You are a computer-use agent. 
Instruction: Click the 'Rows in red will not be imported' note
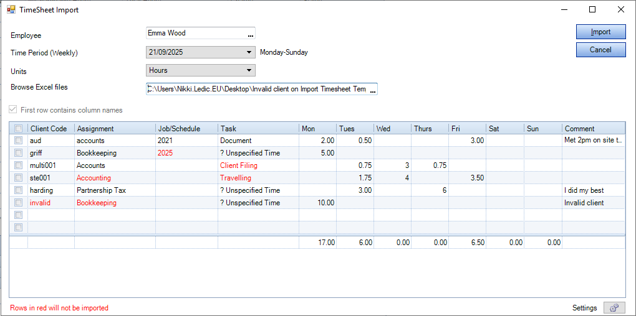click(x=59, y=308)
